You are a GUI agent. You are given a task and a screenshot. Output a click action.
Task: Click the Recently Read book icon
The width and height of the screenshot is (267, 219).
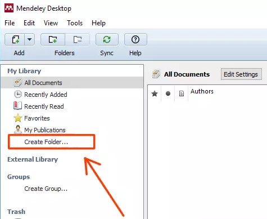tap(17, 106)
